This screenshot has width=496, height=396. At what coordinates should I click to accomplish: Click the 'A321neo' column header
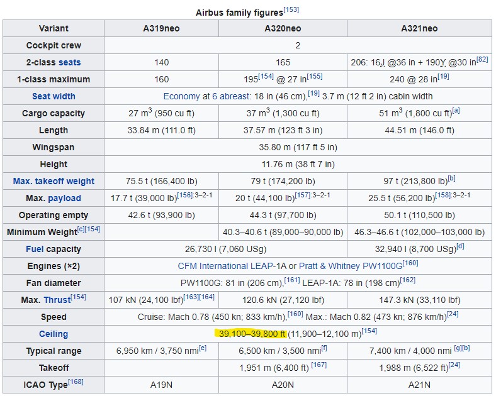pos(419,28)
